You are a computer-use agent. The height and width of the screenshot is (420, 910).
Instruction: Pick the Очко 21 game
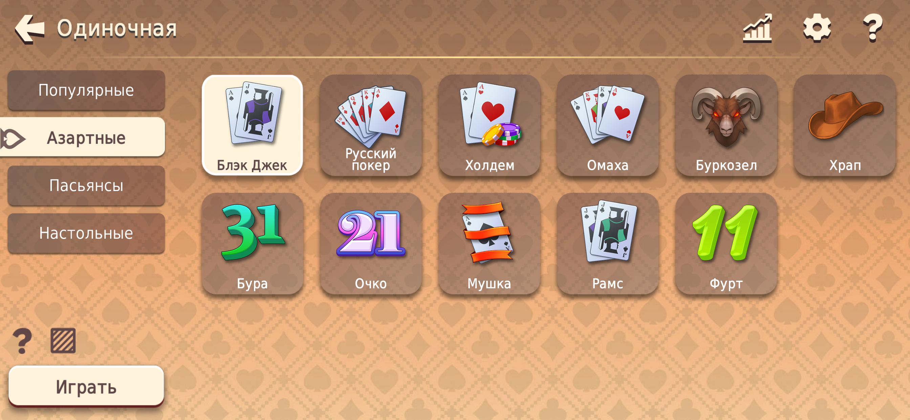(x=371, y=243)
